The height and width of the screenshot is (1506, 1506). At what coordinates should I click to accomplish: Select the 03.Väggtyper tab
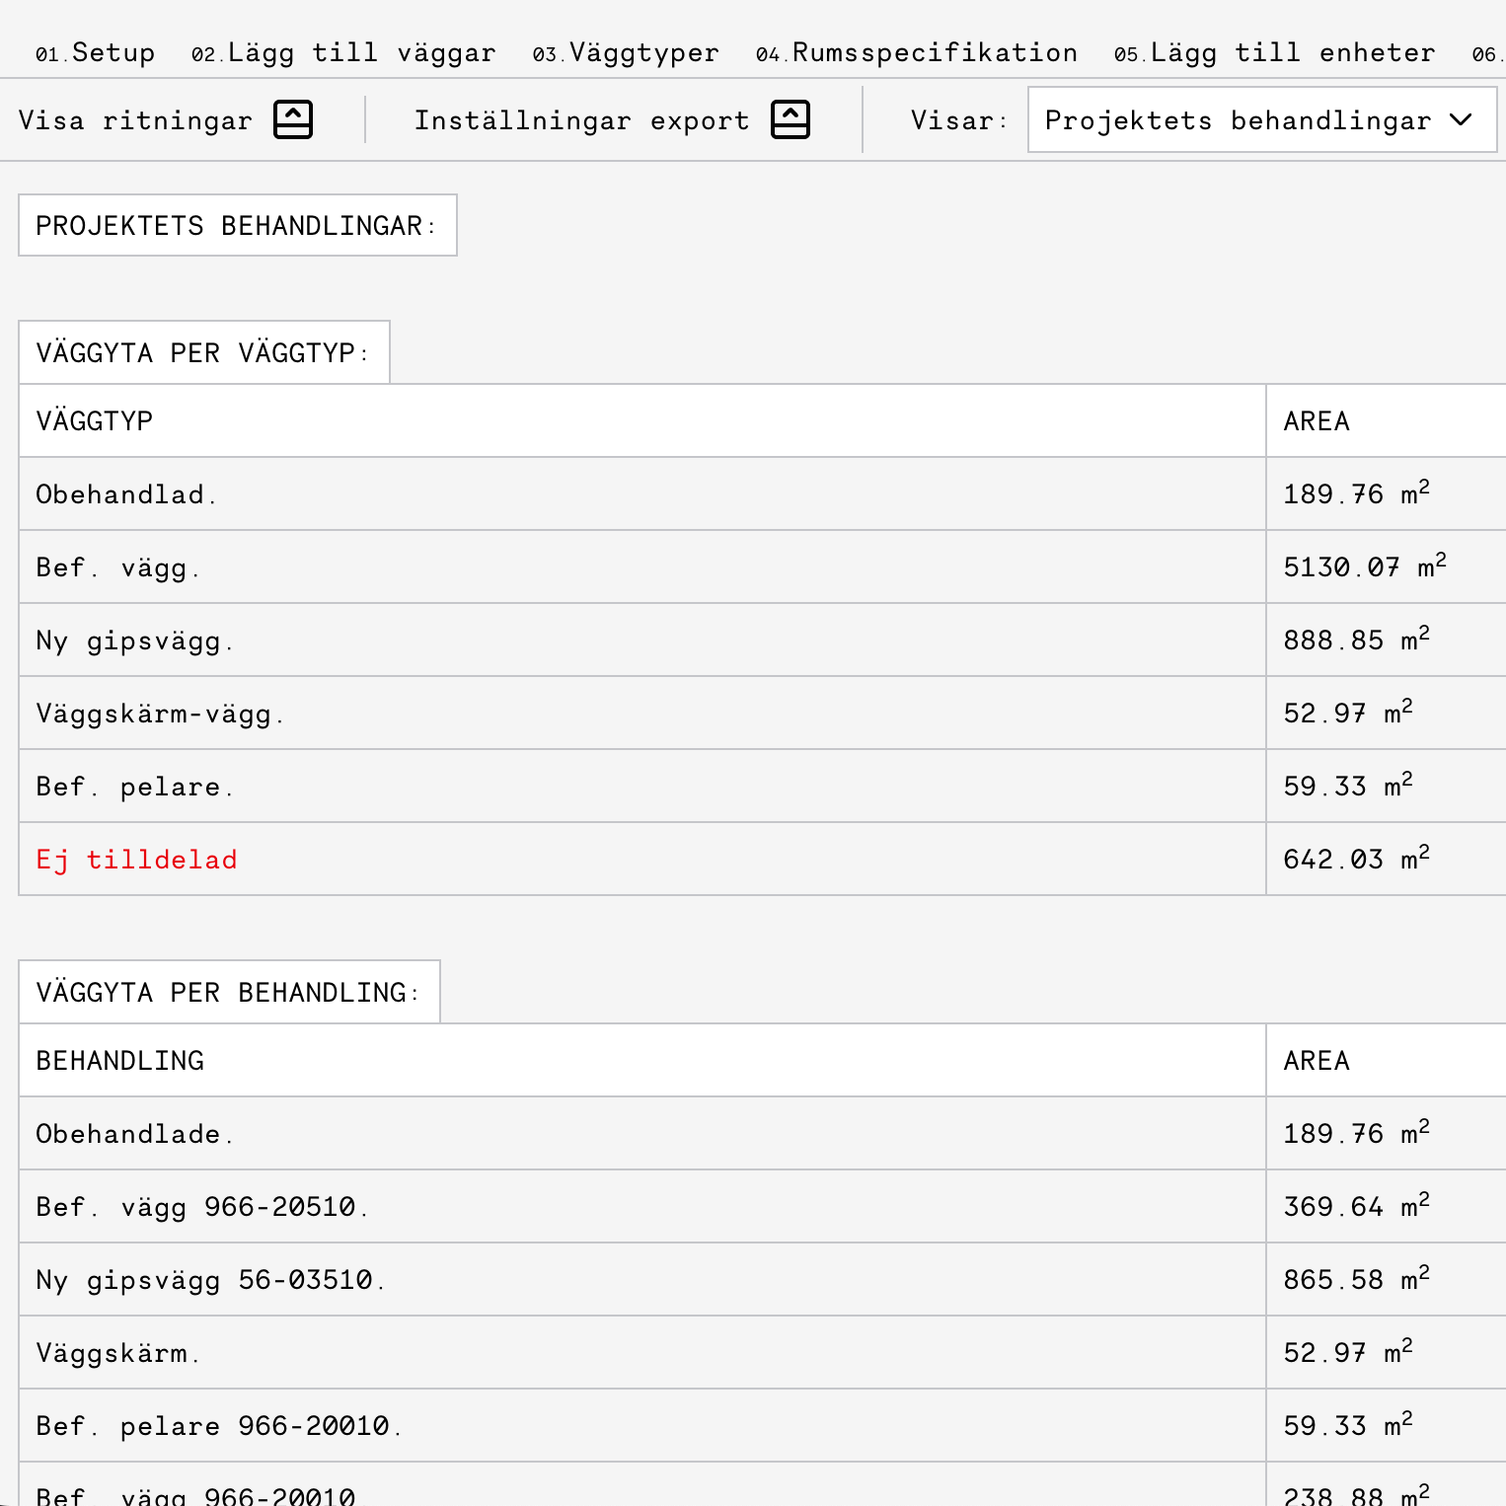626,51
